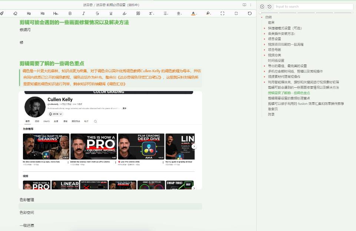
Task: Expand the 项目设置 outline node
Action: click(264, 39)
